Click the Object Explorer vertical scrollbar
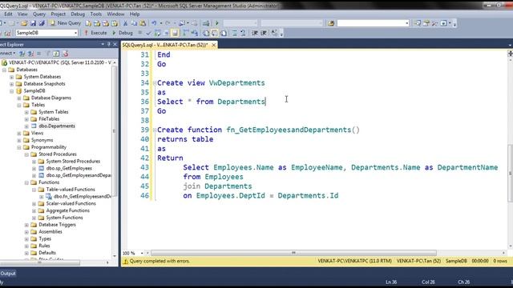Viewport: 513px width, 288px height. 114,130
